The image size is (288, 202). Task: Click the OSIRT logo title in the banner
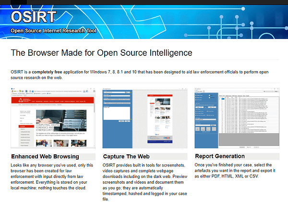point(33,17)
